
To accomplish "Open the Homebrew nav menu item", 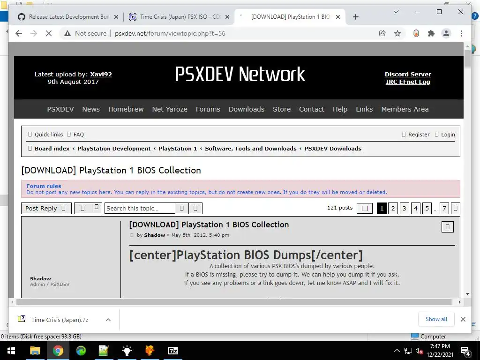I will [126, 109].
